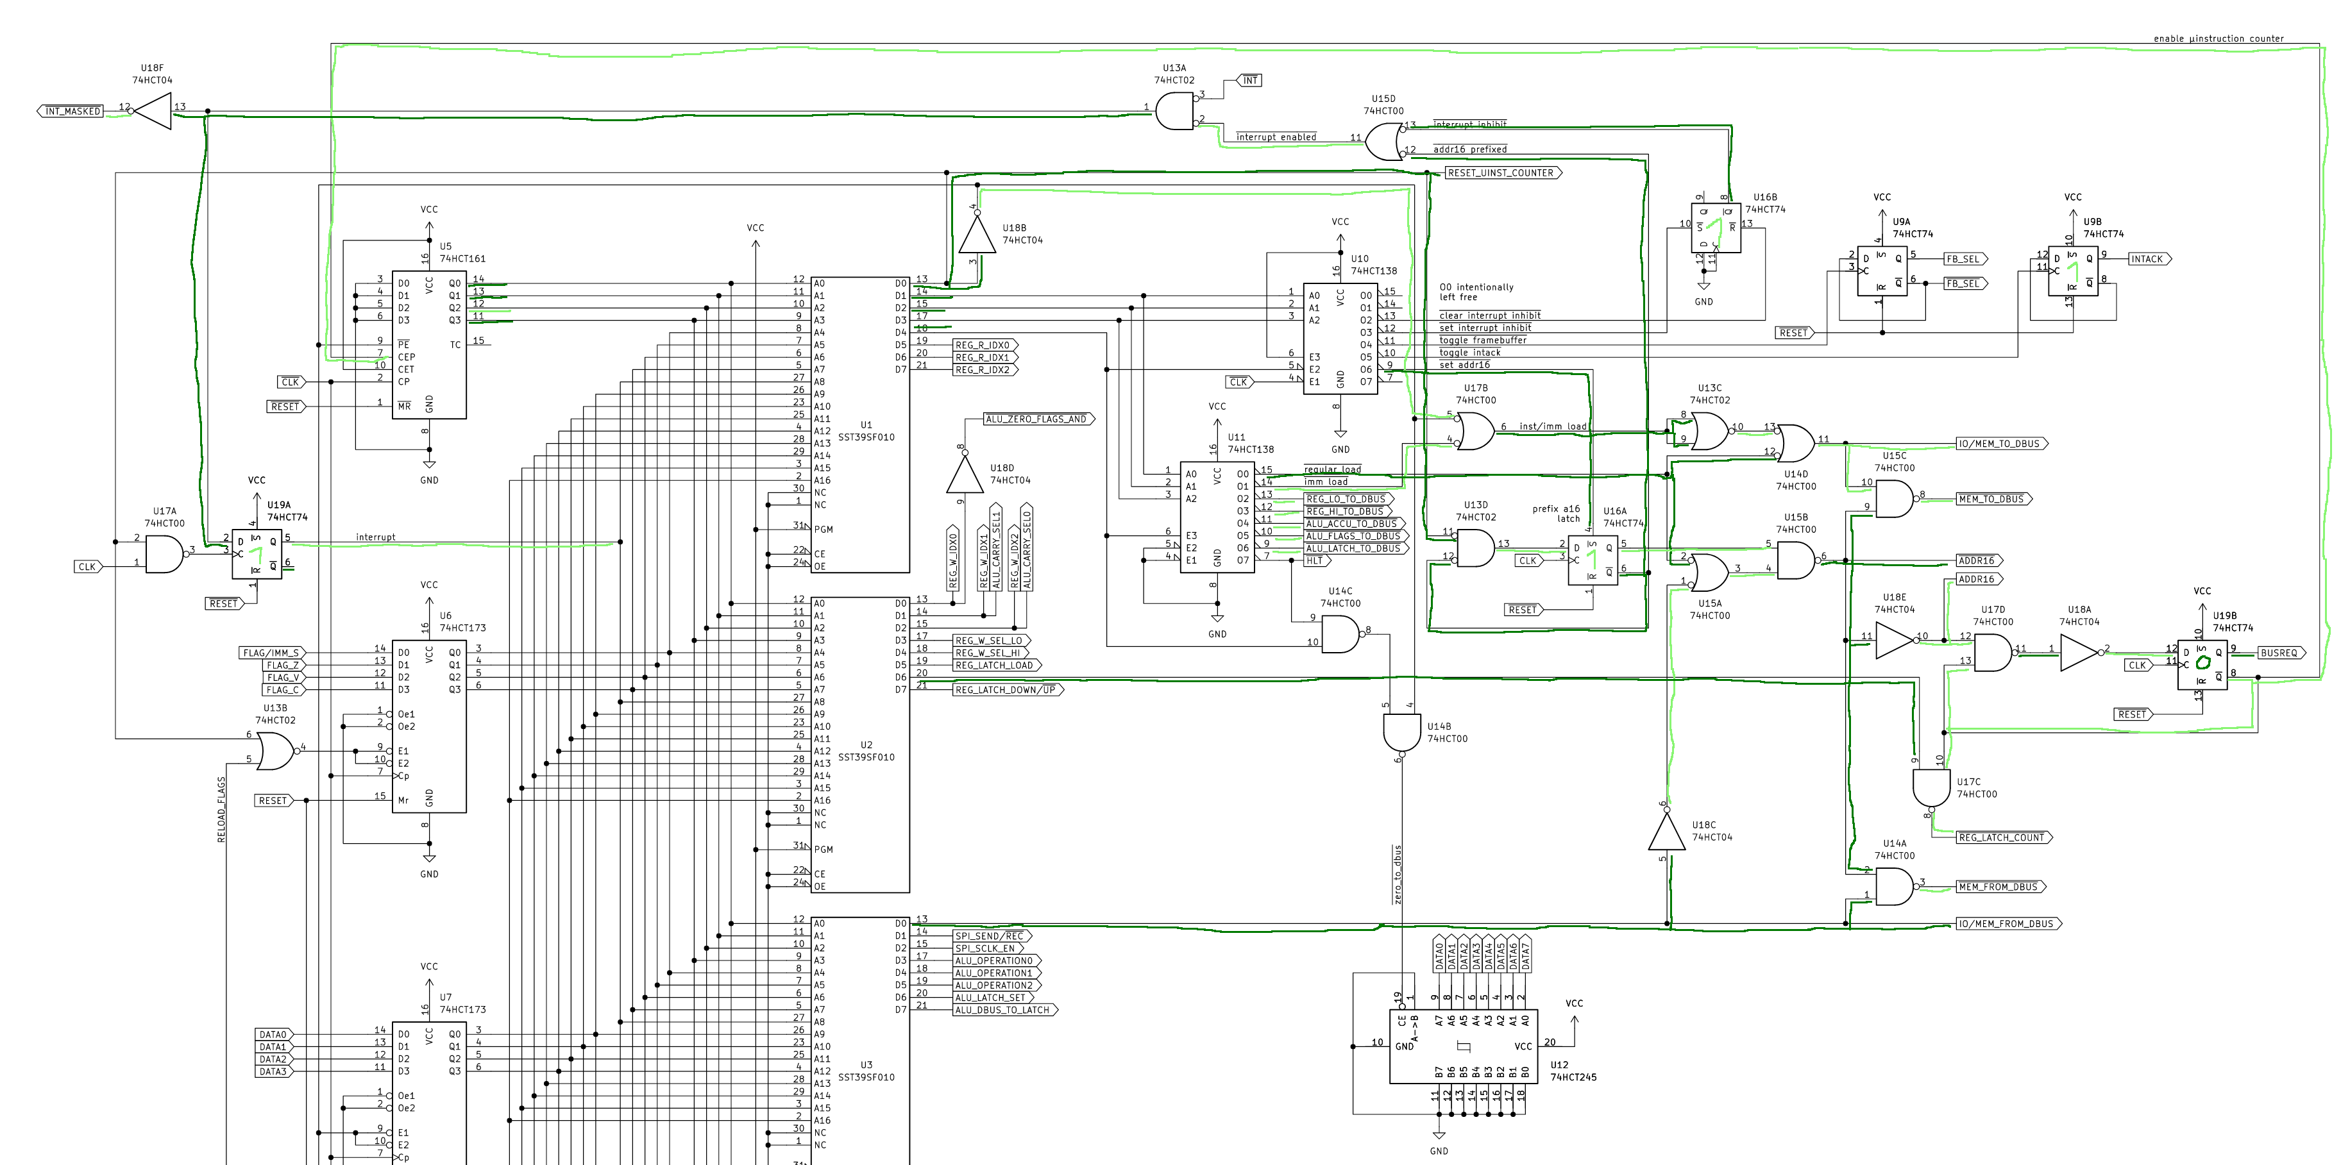Click the REG_LATCH_COUNT output label
This screenshot has height=1165, width=2341.
tap(2004, 837)
